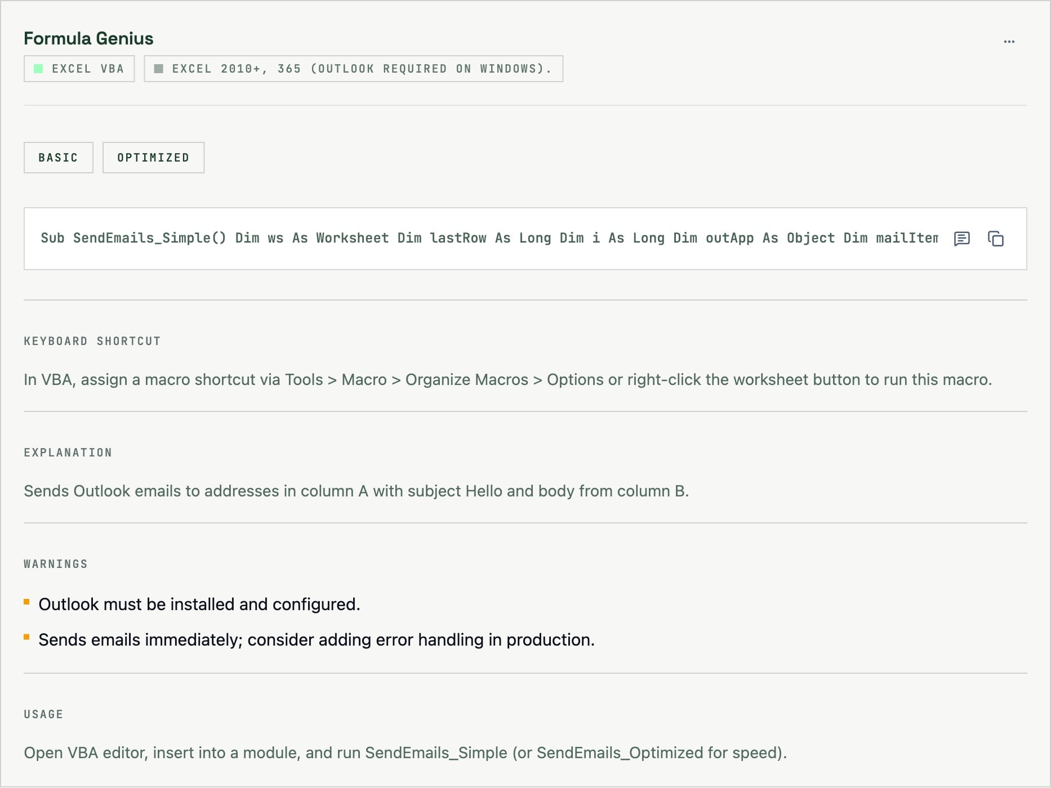1051x788 pixels.
Task: Click the Excel 2010+, 365 compatibility tag
Action: point(360,69)
